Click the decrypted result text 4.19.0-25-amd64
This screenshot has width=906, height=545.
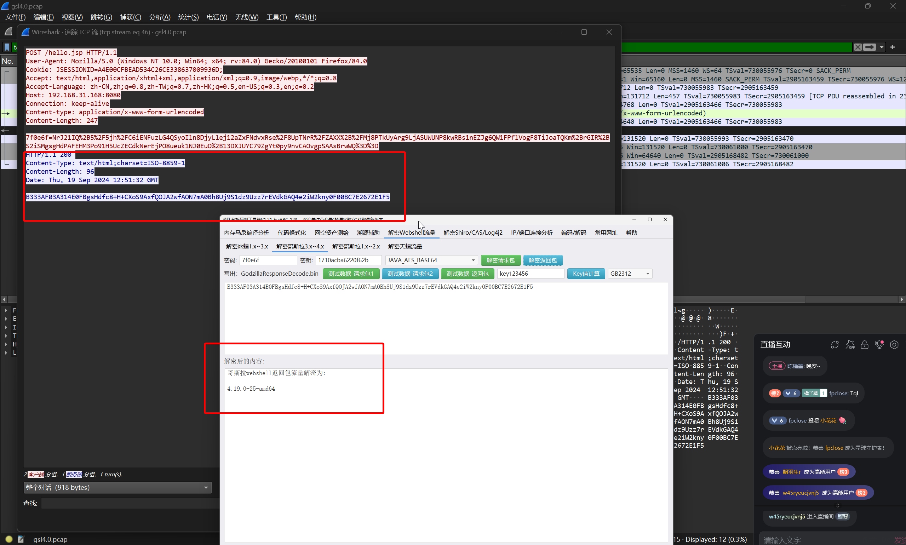[x=251, y=389]
